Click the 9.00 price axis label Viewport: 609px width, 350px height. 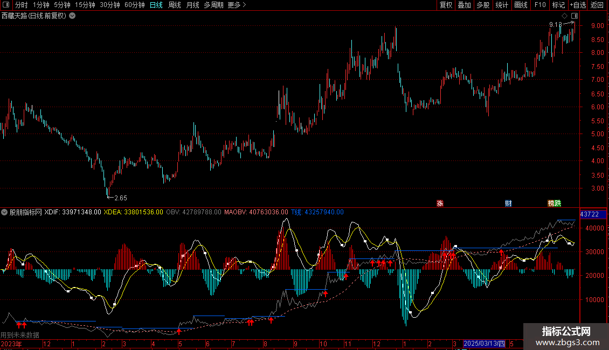(x=597, y=26)
